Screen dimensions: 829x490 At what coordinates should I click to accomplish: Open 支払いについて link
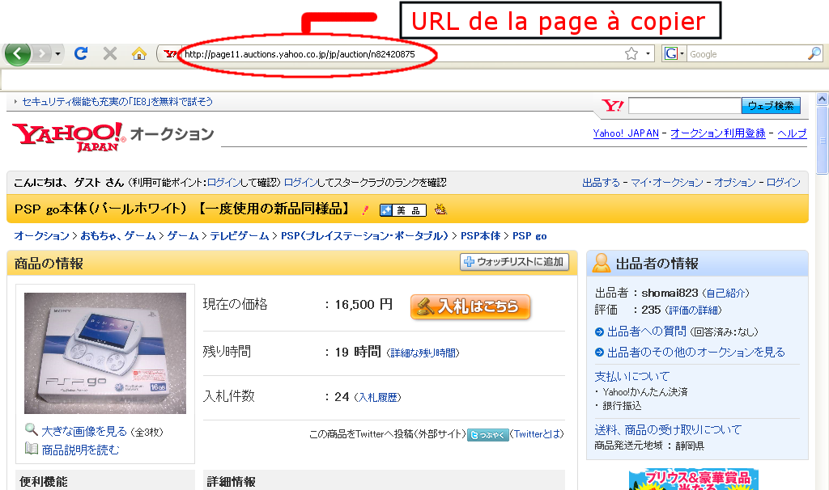631,377
